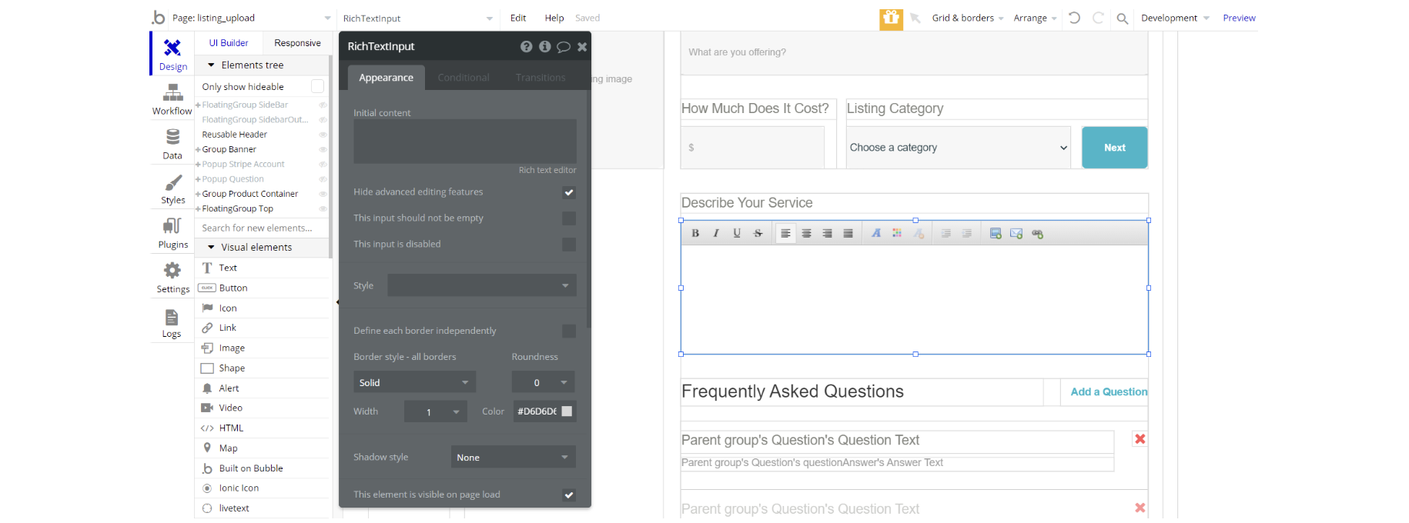Image resolution: width=1409 pixels, height=523 pixels.
Task: Click the Next button
Action: [1114, 148]
